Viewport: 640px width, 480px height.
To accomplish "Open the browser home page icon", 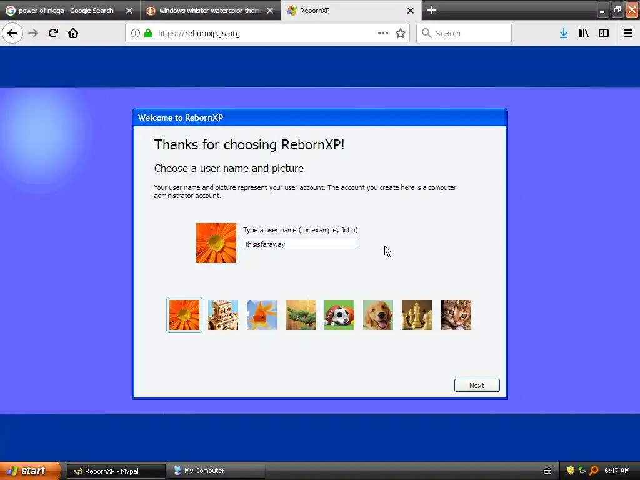I will pos(73,33).
